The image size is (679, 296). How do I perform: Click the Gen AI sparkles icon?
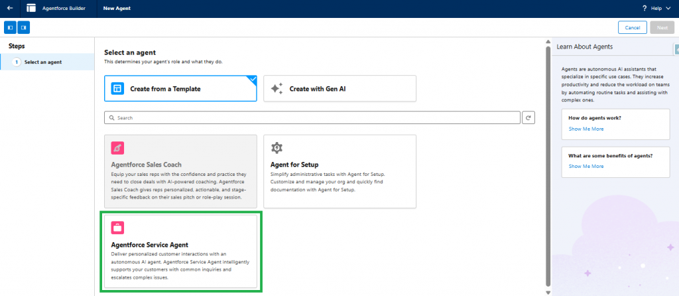[x=277, y=89]
